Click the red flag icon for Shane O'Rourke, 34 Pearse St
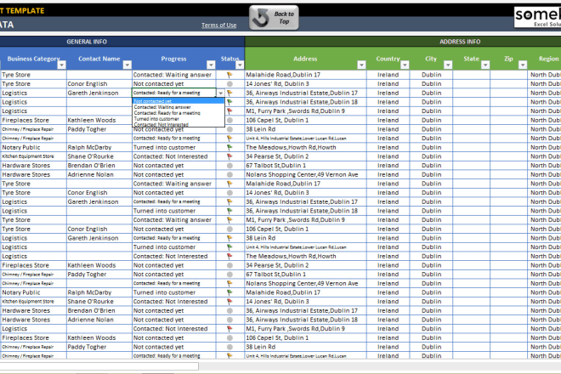This screenshot has height=374, width=561. click(229, 156)
